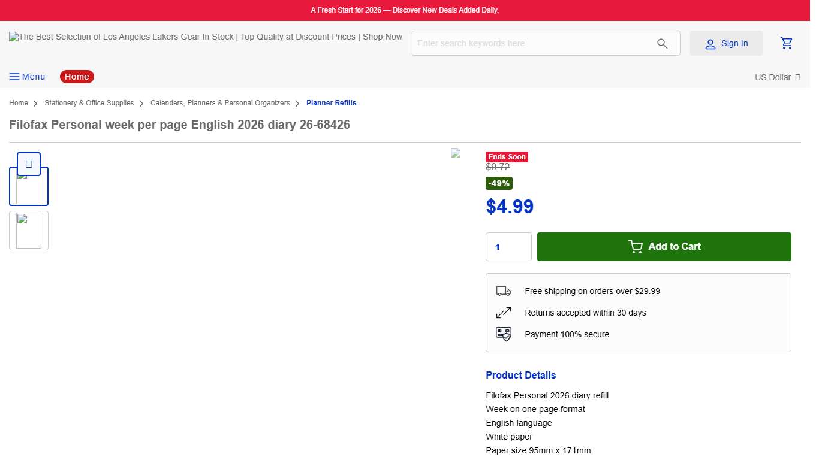This screenshot has width=819, height=460.
Task: Click the free shipping truck icon
Action: click(x=503, y=291)
